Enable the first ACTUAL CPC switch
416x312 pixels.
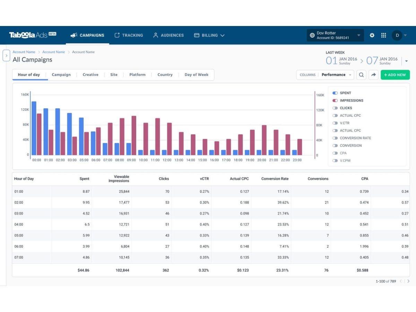pyautogui.click(x=335, y=115)
